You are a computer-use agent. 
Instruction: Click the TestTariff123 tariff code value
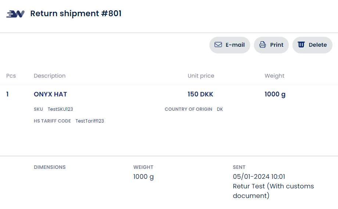(90, 121)
